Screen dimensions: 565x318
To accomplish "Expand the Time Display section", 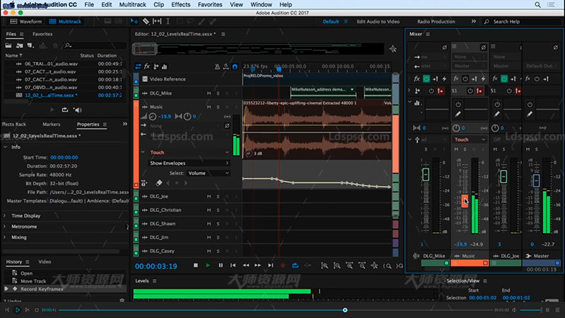I will tap(5, 216).
